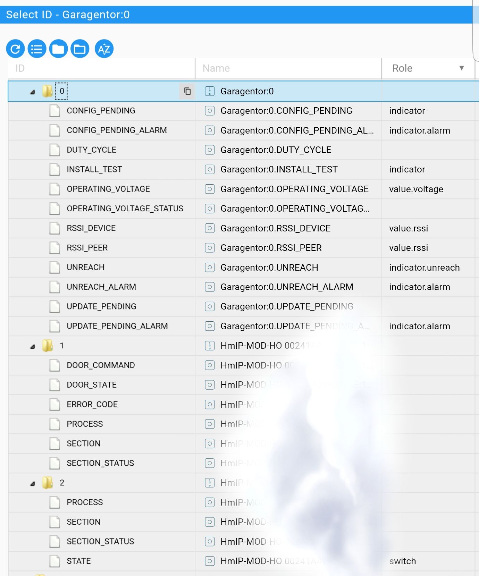479x576 pixels.
Task: Select the INSTALL_TEST tree item
Action: [94, 169]
